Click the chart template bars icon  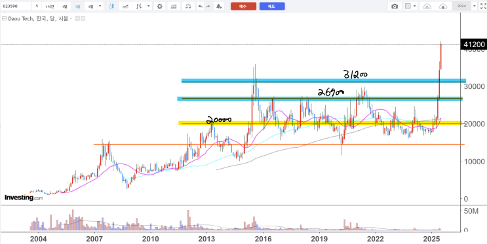(x=174, y=6)
